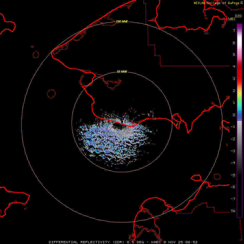Click the "[dB]" unit label
This screenshot has height=244, width=244.
click(232, 19)
